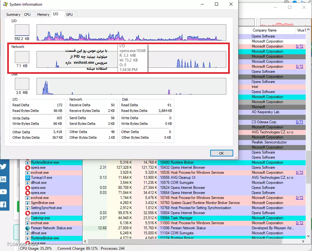Click the dllhost.exe icon in the 10576 row
312x251 pixels.
(x=28, y=183)
